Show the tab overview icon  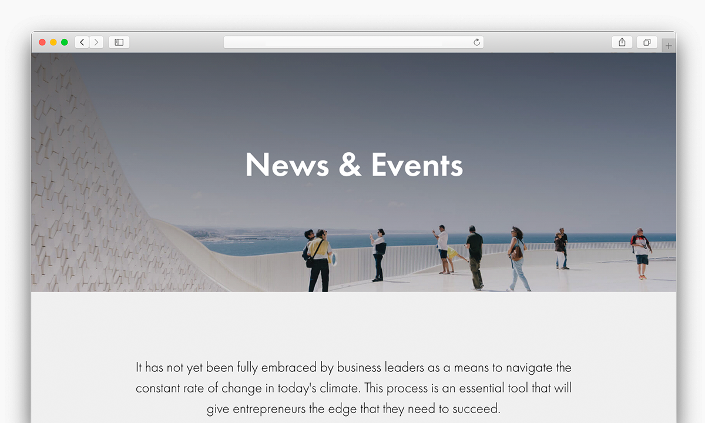pos(647,42)
